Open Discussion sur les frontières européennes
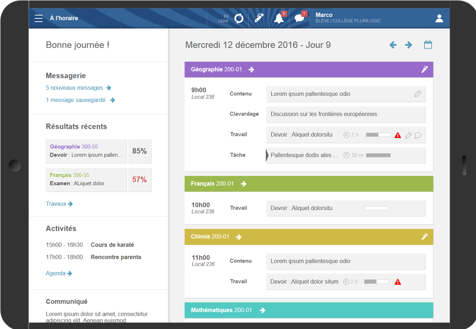This screenshot has height=329, width=476. click(346, 114)
